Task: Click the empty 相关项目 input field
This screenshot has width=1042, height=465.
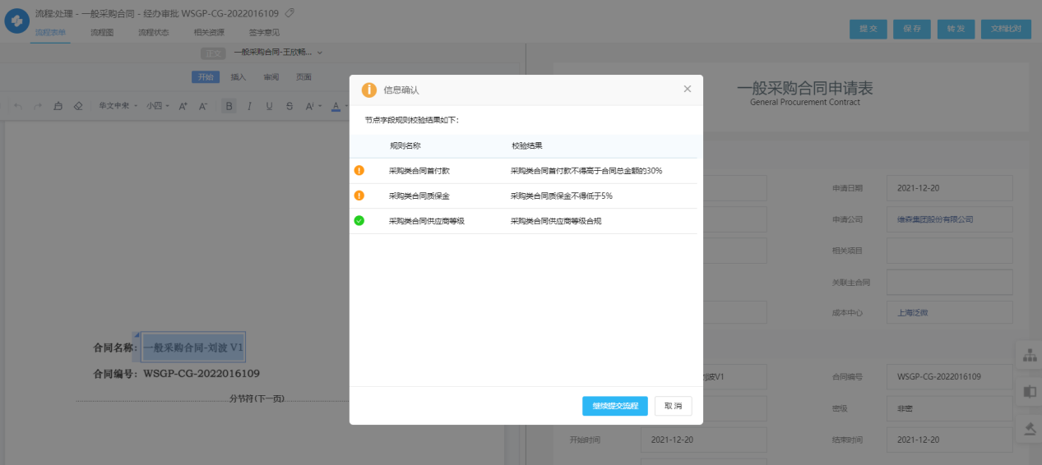Action: click(950, 251)
